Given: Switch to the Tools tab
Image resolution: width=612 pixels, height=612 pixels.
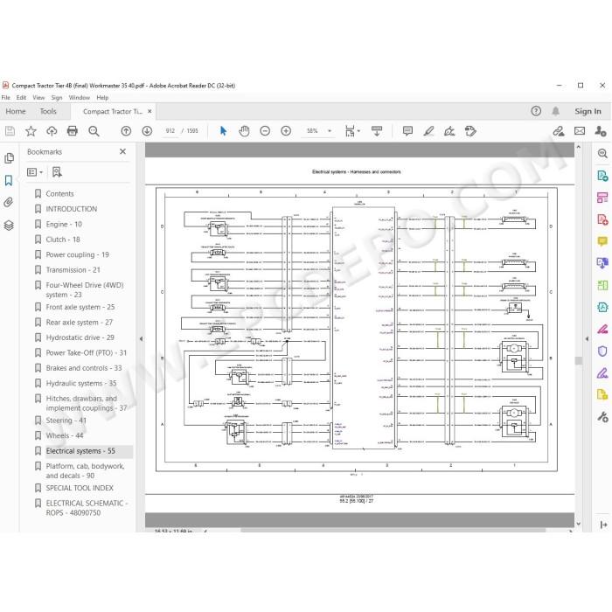Looking at the screenshot, I should click(48, 111).
